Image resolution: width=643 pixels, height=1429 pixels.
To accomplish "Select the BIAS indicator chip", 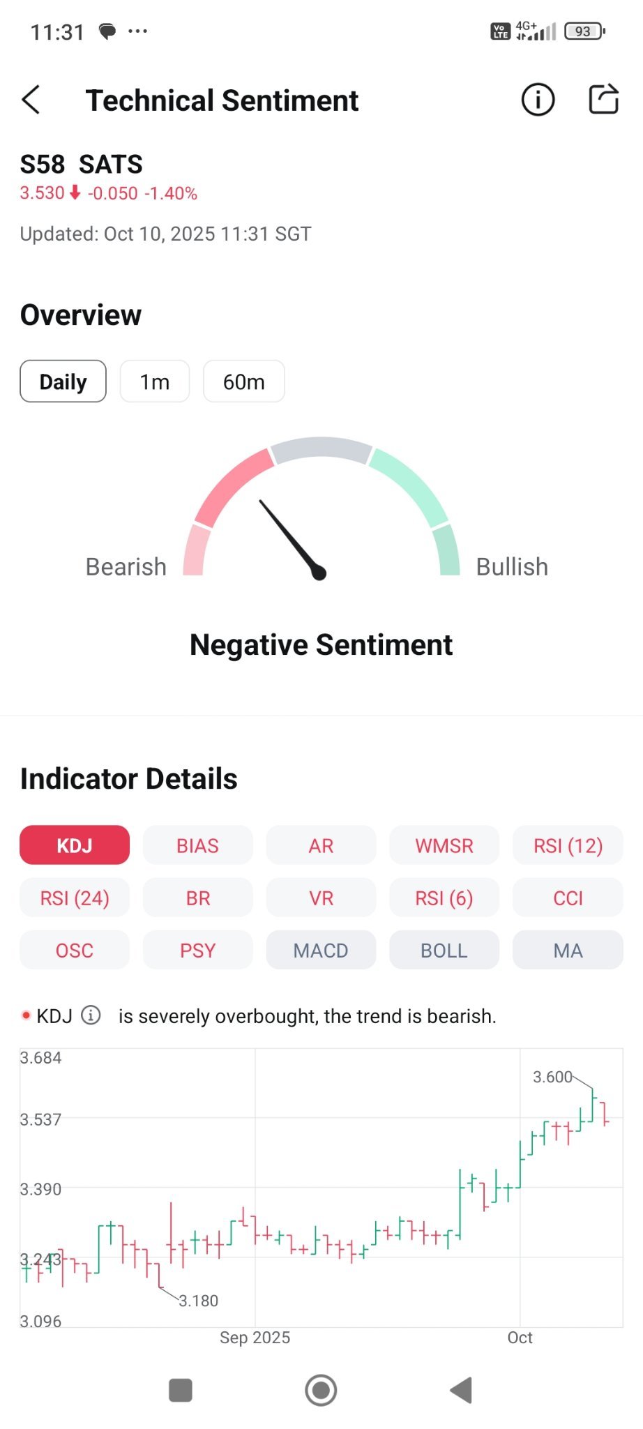I will tap(198, 845).
